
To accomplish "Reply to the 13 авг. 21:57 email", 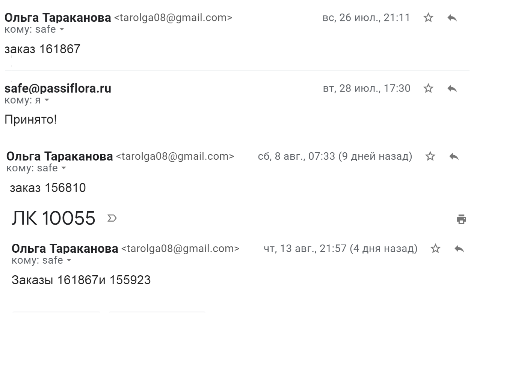I will pos(459,249).
